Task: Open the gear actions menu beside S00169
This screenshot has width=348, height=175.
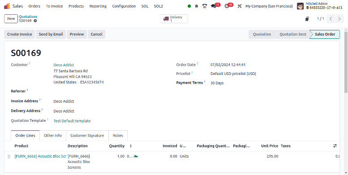Action: (x=35, y=21)
